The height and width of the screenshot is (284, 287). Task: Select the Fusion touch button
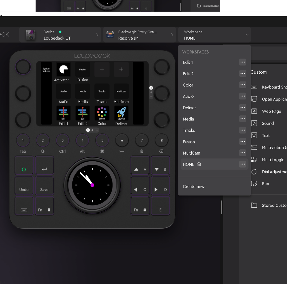pyautogui.click(x=82, y=69)
